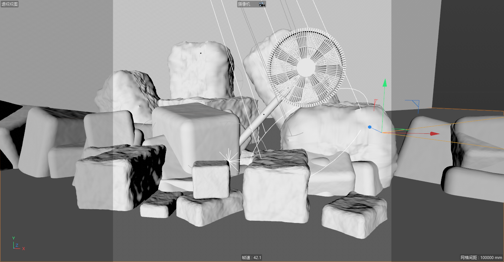Viewport: 504px width, 262px height.
Task: Click the 帧速 42.1 frame rate readout
Action: [252, 258]
